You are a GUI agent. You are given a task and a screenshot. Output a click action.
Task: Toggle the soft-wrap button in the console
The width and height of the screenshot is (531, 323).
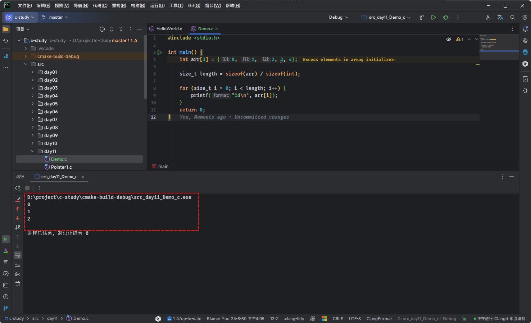point(18,255)
